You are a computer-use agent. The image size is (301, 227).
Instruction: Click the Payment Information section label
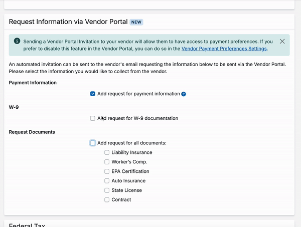33,83
